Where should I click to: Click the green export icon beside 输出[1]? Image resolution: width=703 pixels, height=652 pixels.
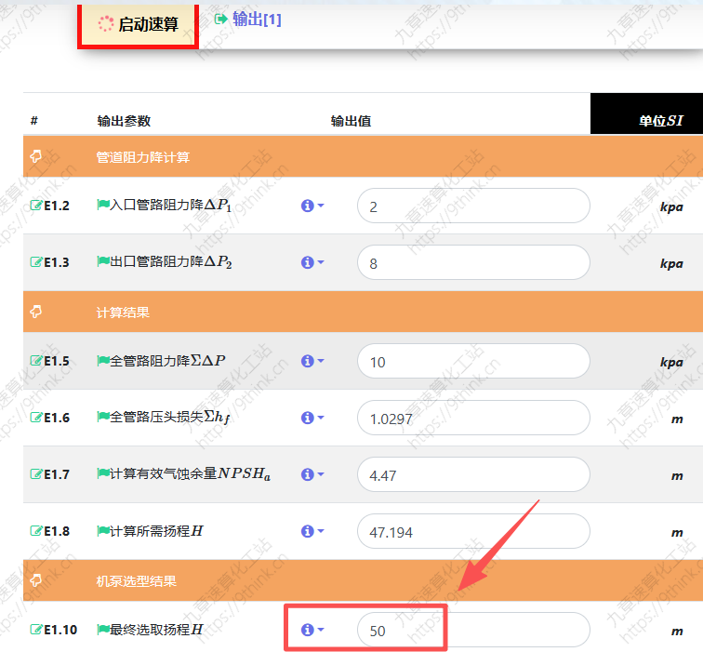coord(220,19)
